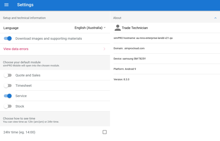Click the Platform Android 9 row
Image resolution: width=220 pixels, height=141 pixels.
point(167,69)
